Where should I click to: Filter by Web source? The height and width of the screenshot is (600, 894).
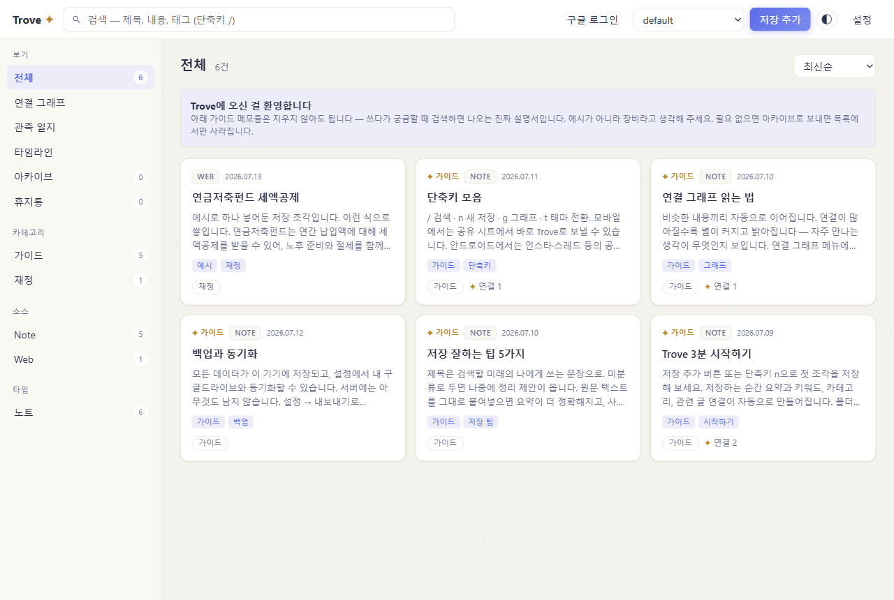pyautogui.click(x=81, y=359)
